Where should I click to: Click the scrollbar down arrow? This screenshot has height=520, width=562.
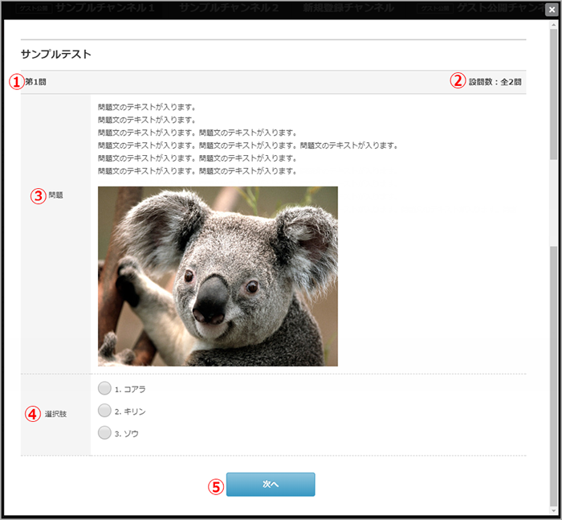(x=554, y=510)
